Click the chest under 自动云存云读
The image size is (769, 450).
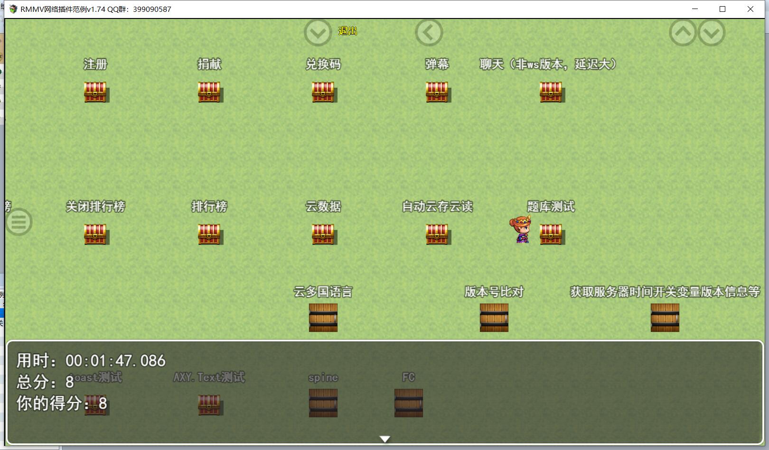coord(437,234)
